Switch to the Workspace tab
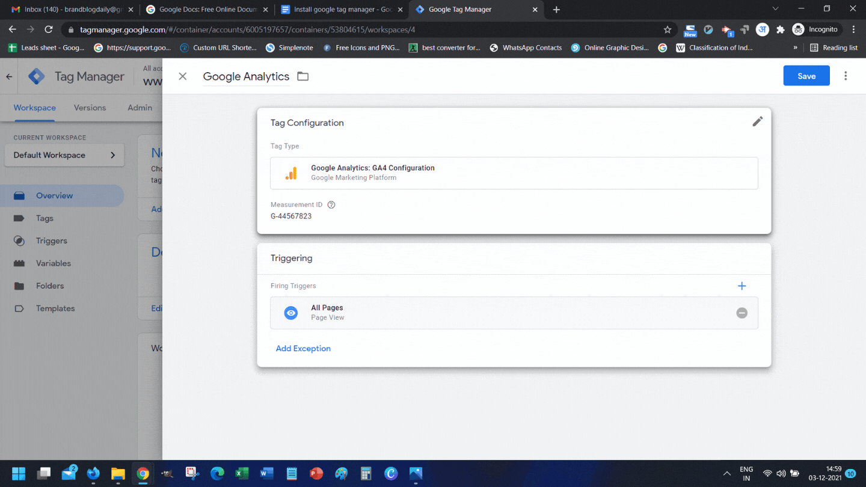866x487 pixels. [x=35, y=108]
